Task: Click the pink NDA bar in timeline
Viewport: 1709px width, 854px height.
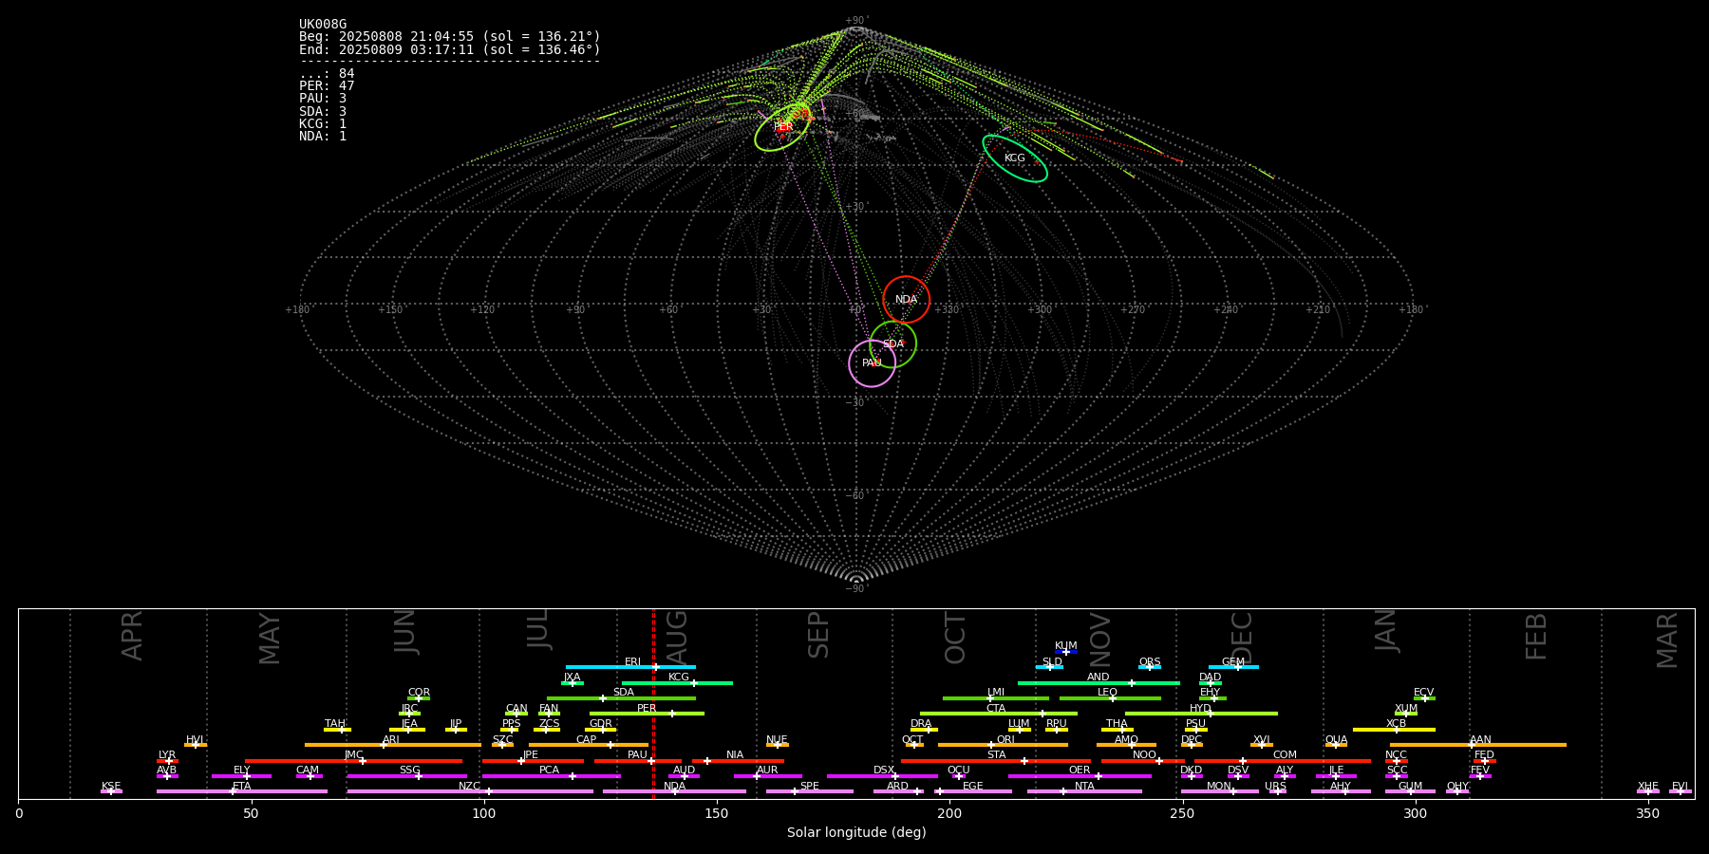Action: click(675, 791)
